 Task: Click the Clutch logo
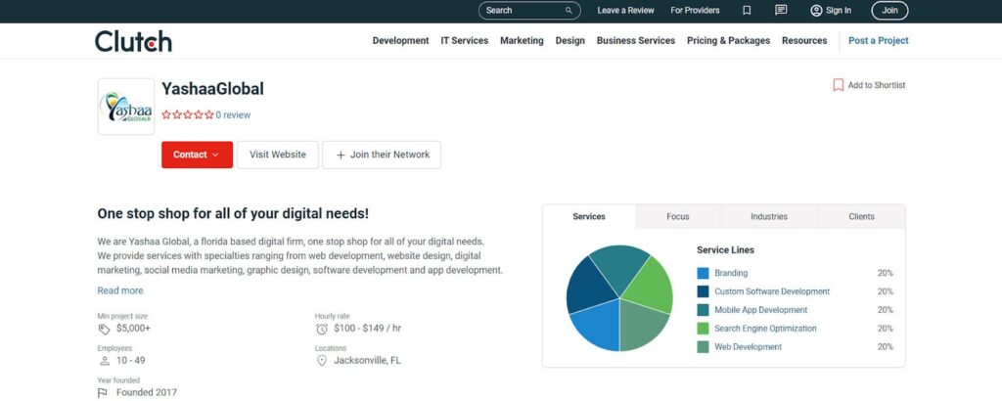point(133,41)
